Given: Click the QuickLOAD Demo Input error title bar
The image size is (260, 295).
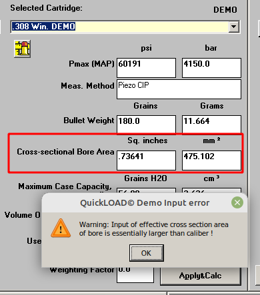Looking at the screenshot, I should (x=145, y=202).
